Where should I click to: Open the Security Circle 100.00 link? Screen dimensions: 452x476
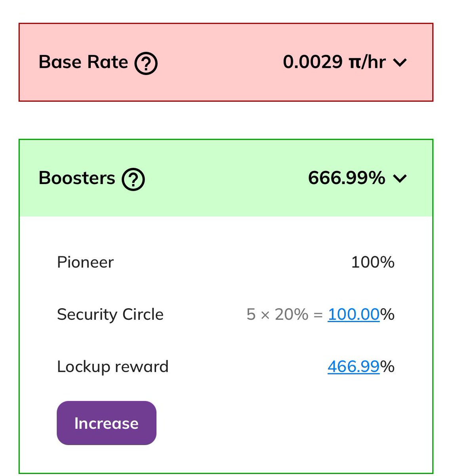tap(354, 314)
